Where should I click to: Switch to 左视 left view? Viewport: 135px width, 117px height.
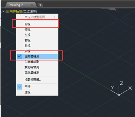[x=37, y=35]
